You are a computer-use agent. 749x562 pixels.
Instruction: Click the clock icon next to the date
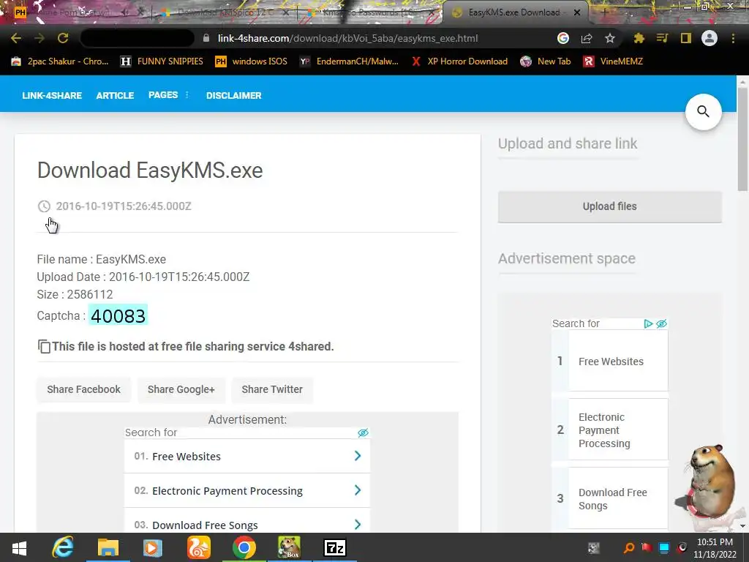44,206
